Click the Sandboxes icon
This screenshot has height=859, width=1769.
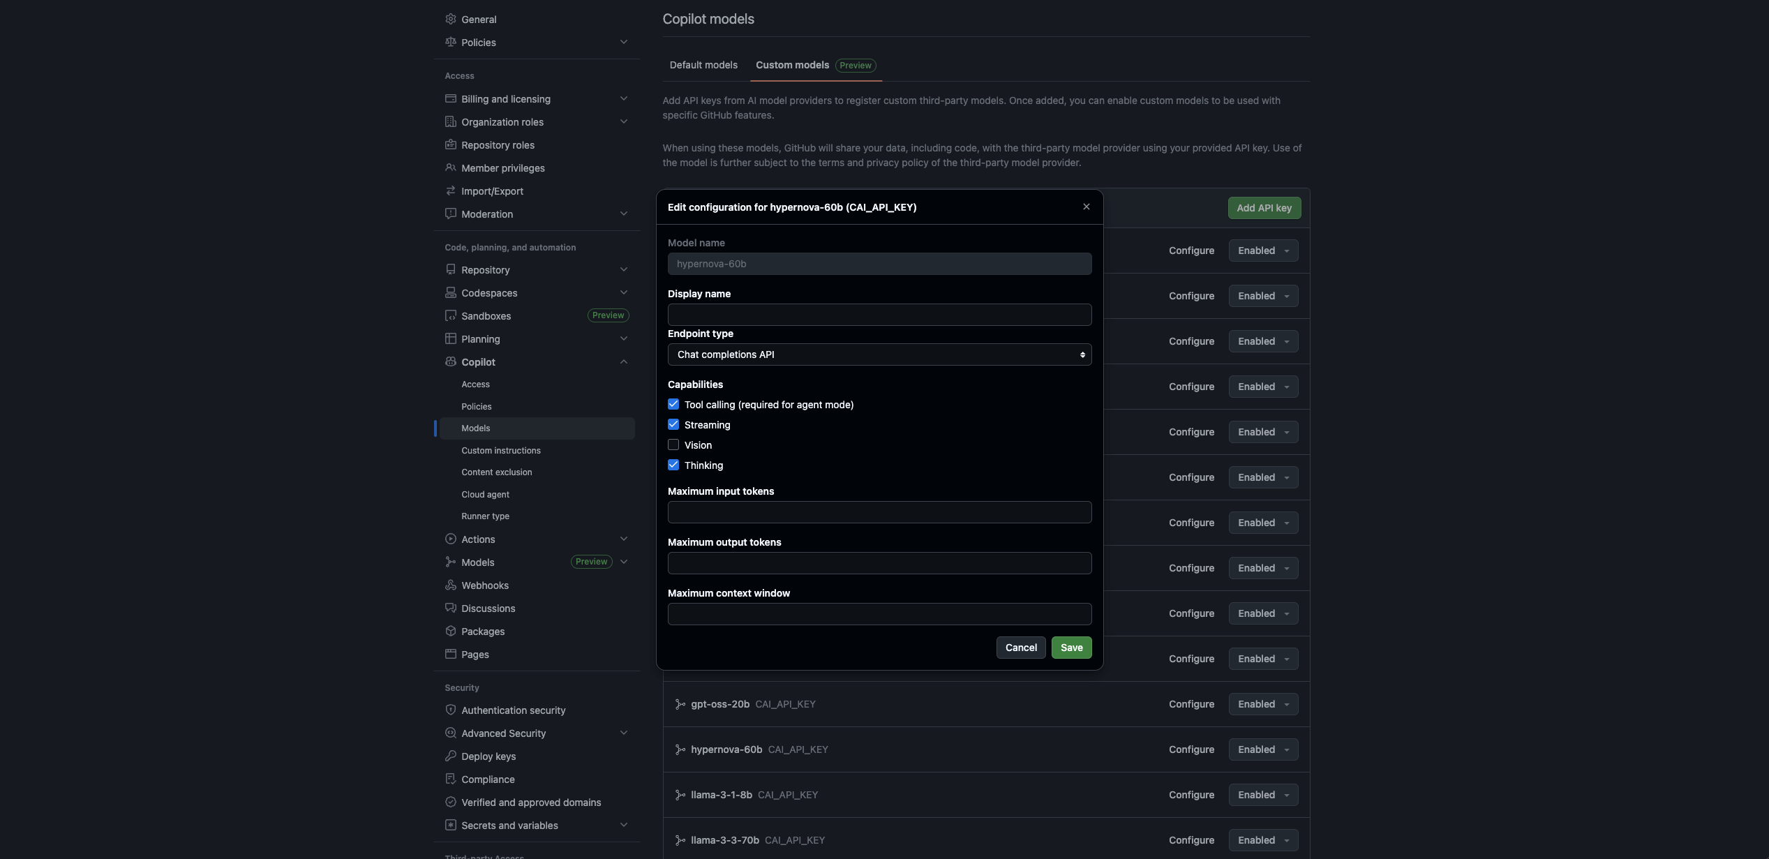click(451, 315)
